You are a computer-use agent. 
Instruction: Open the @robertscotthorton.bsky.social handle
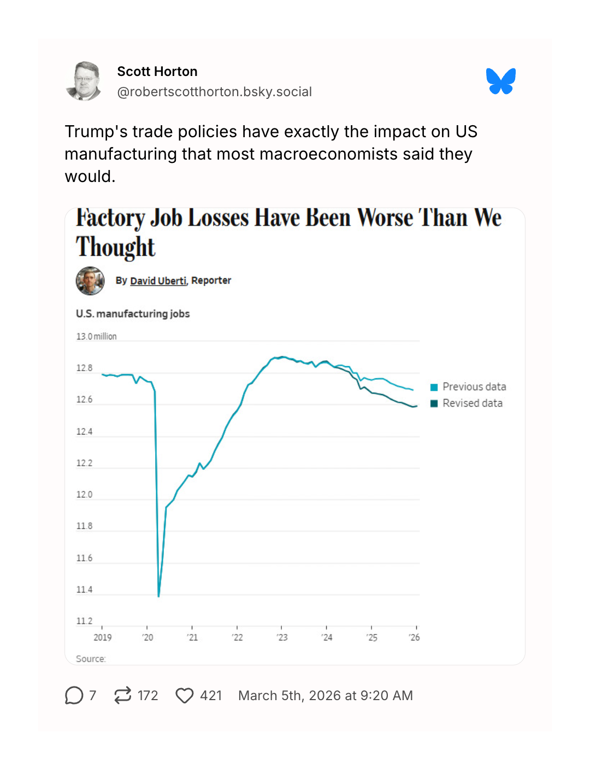(x=214, y=92)
